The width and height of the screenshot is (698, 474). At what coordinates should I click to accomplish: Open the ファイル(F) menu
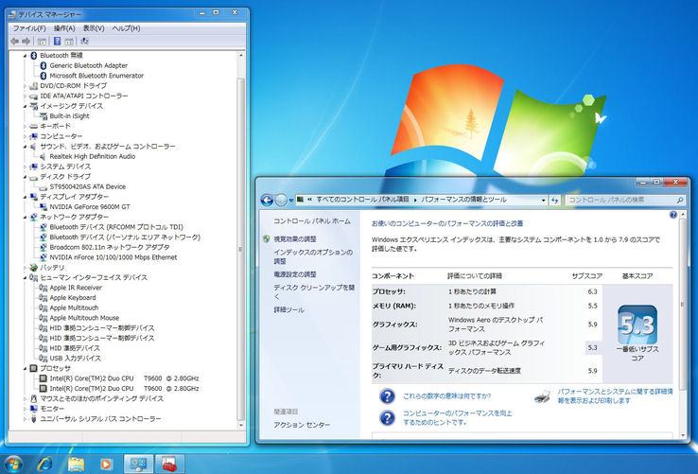pyautogui.click(x=29, y=28)
